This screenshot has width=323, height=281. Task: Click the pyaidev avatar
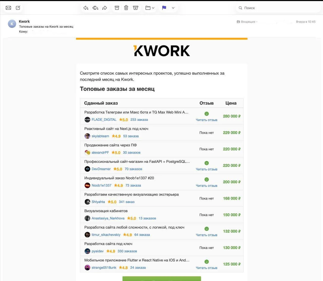tap(87, 251)
